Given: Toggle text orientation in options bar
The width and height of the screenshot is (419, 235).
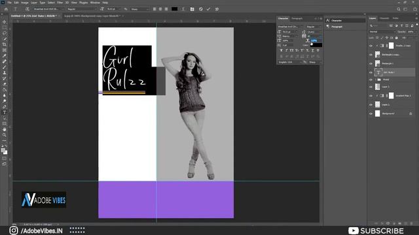Looking at the screenshot, I should point(27,9).
